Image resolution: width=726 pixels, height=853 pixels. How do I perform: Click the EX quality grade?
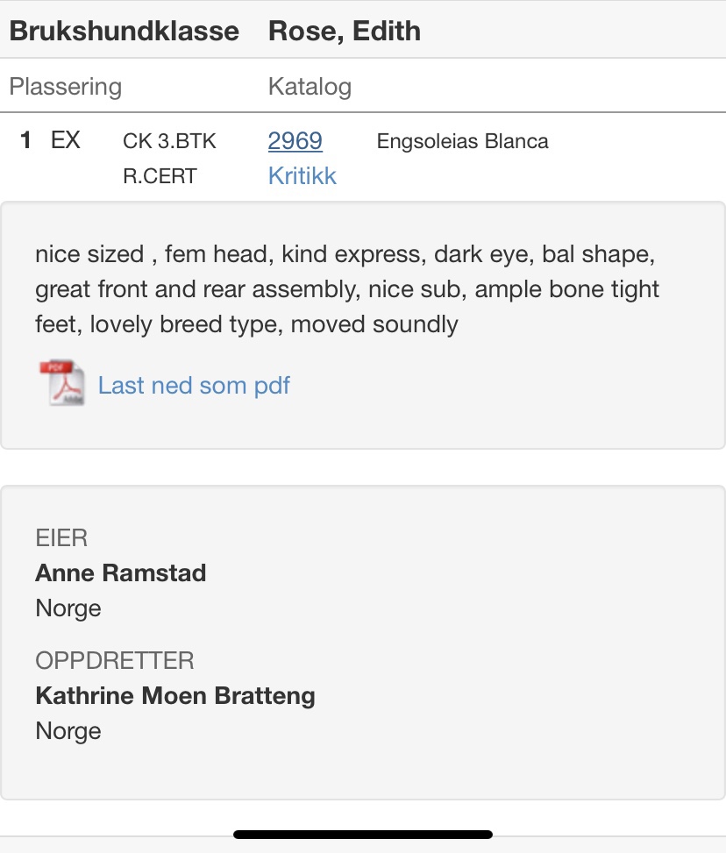pos(66,140)
